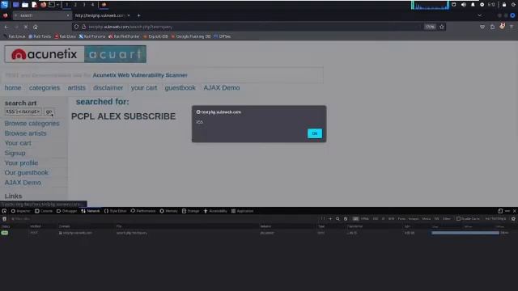Bookmark this page with the star icon
This screenshot has height=291, width=518.
point(442,27)
